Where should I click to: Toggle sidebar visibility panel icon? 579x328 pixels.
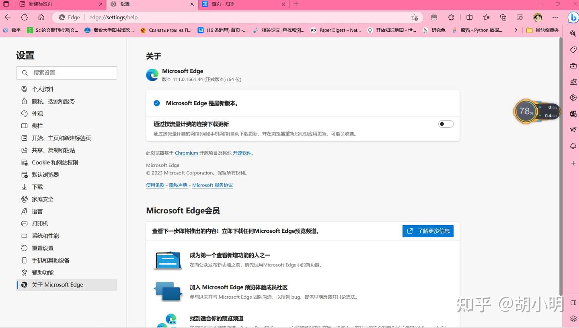(573, 303)
